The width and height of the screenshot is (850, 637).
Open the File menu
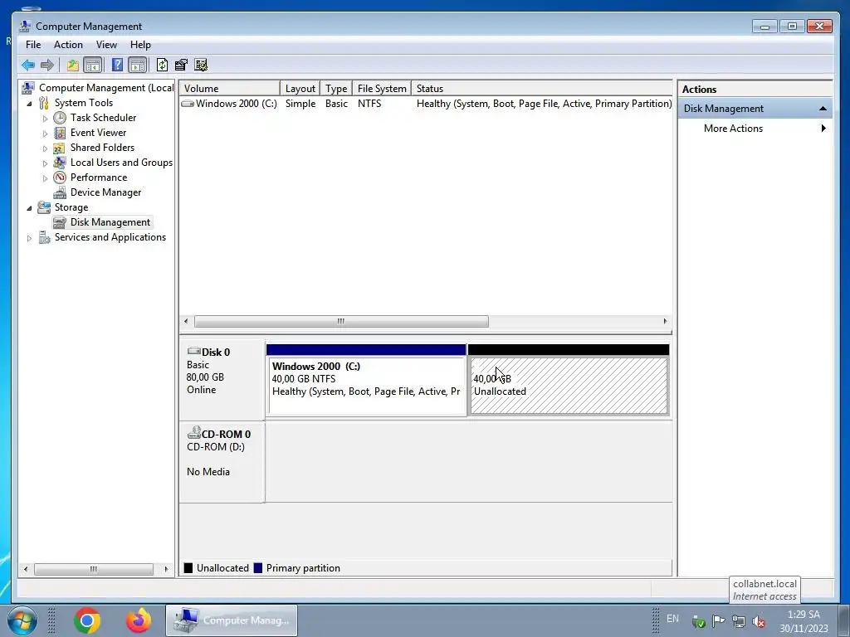(x=33, y=45)
